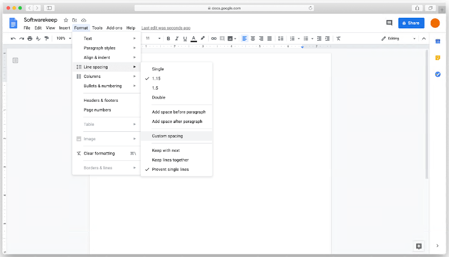Viewport: 449px width, 257px height.
Task: Show the document outline icon
Action: (16, 60)
